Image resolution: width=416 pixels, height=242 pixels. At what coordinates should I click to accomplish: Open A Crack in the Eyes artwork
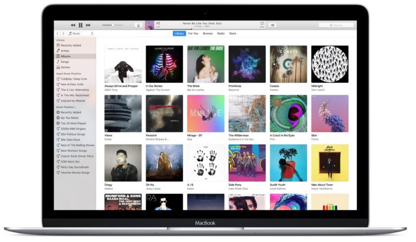pyautogui.click(x=289, y=114)
